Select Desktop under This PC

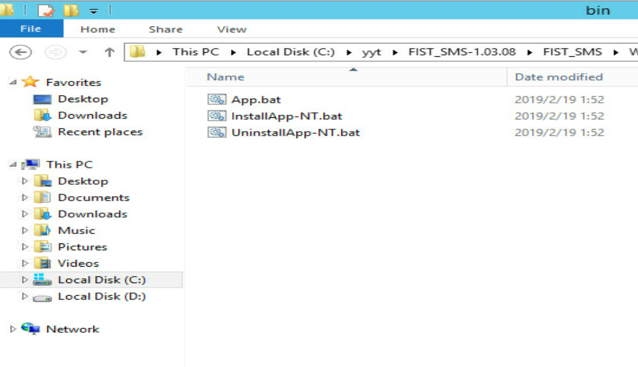pyautogui.click(x=83, y=181)
